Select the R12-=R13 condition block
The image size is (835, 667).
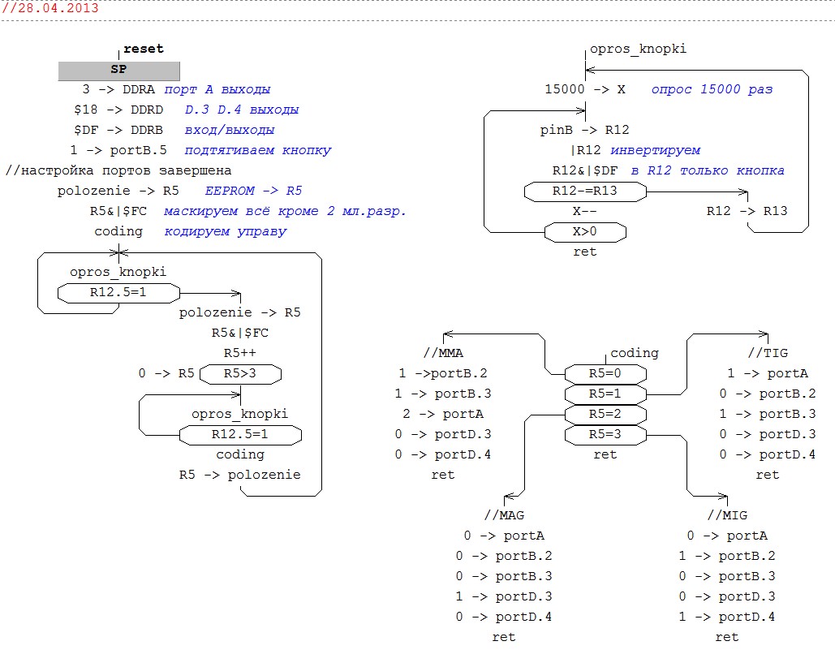(585, 191)
